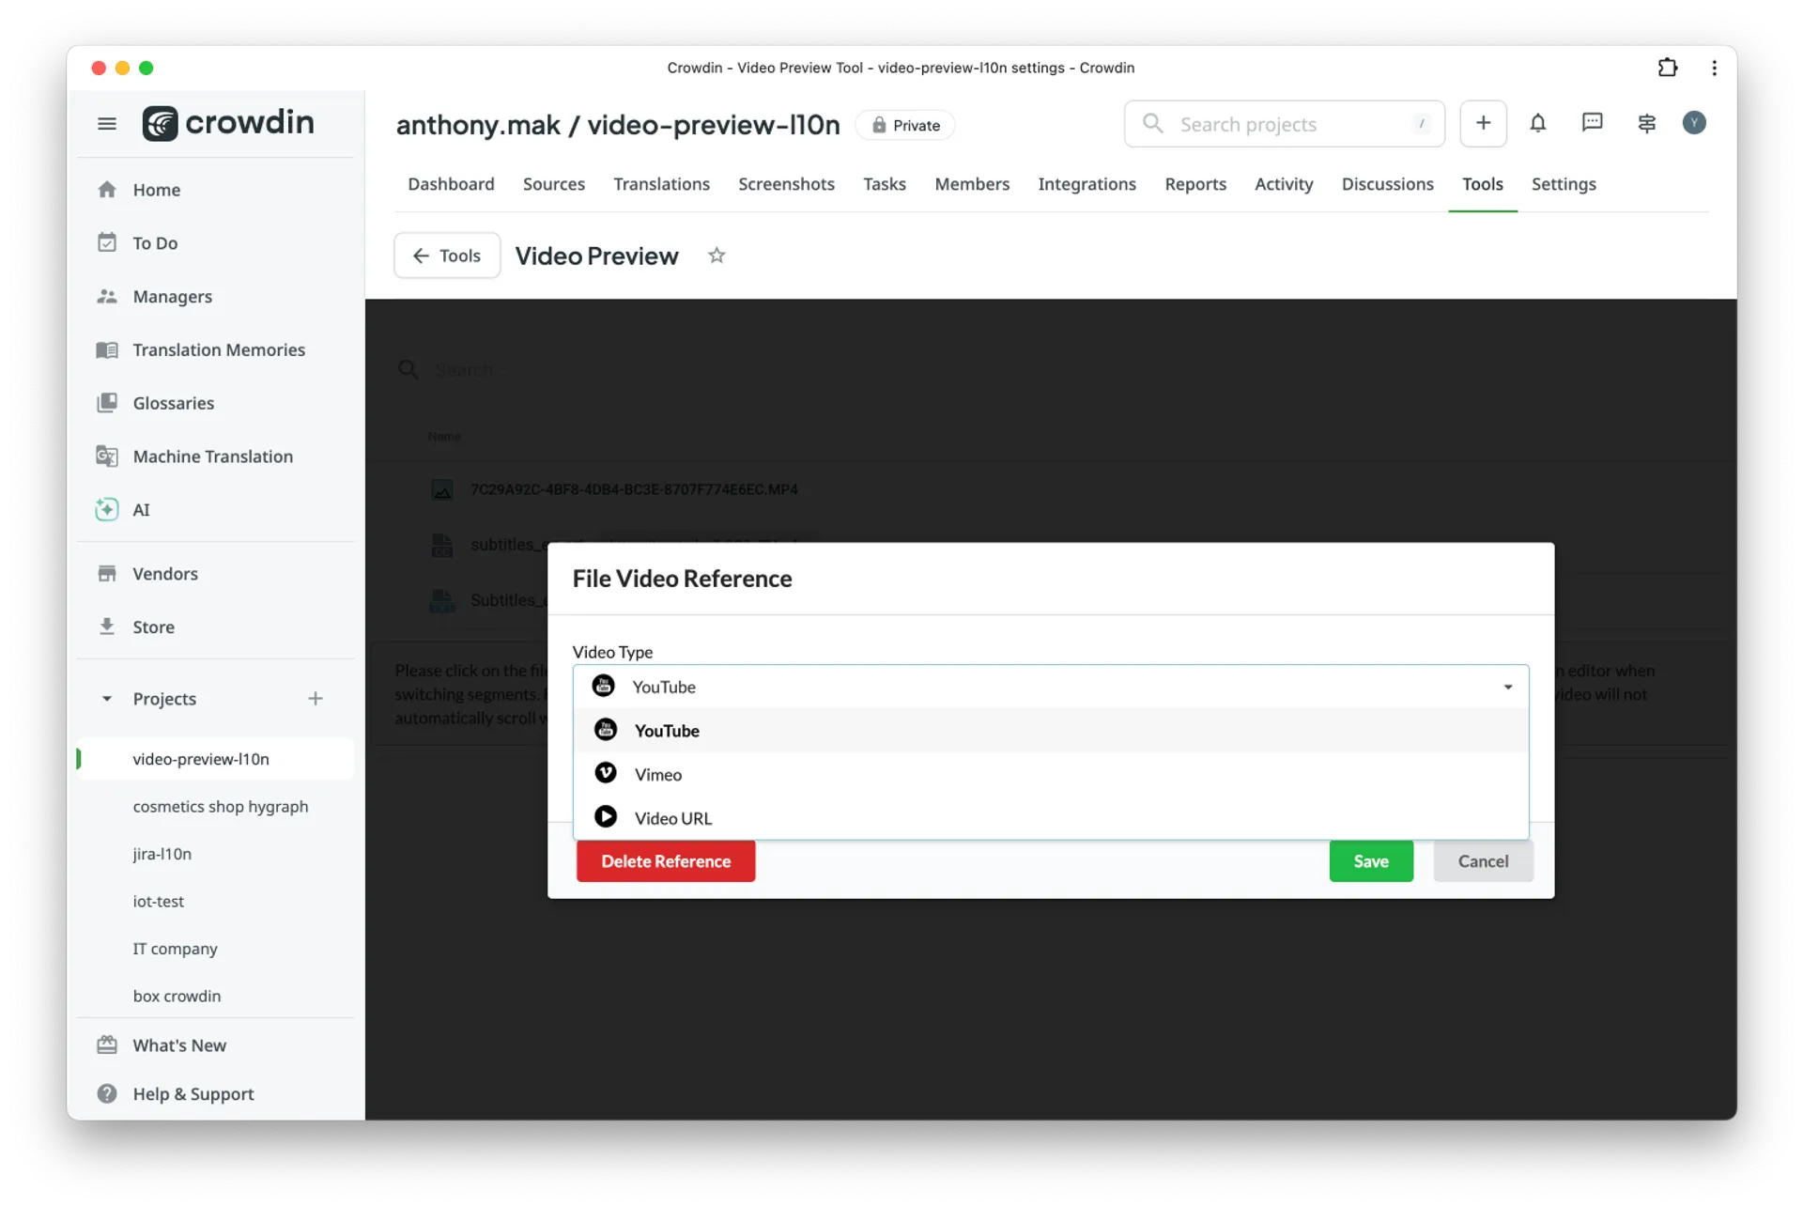Select Vimeo as the video type
Image resolution: width=1803 pixels, height=1207 pixels.
tap(1051, 775)
